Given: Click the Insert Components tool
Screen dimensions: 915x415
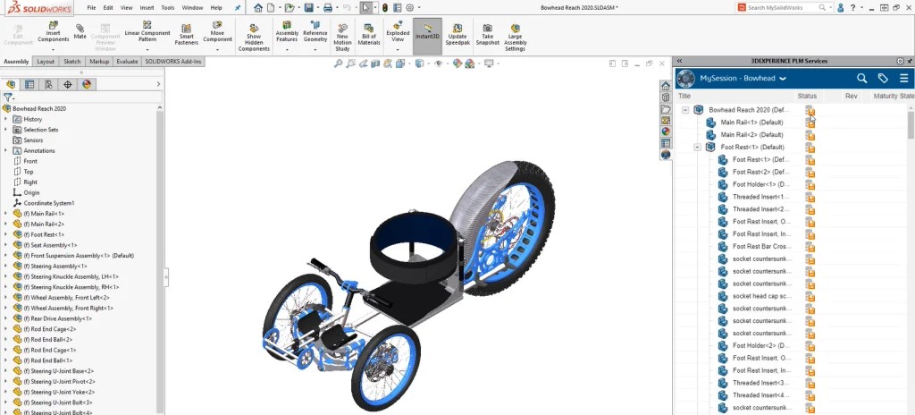Looking at the screenshot, I should click(x=53, y=33).
